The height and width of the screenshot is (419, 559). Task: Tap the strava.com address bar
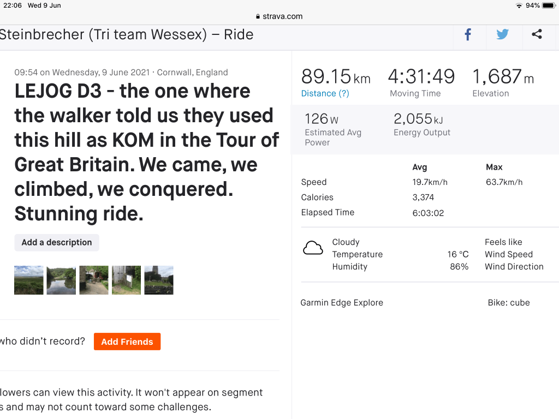279,16
